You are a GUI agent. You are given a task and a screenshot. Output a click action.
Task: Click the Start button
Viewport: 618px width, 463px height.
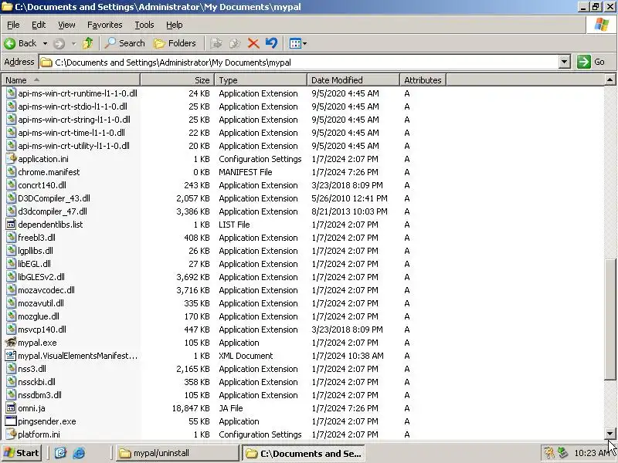[22, 453]
